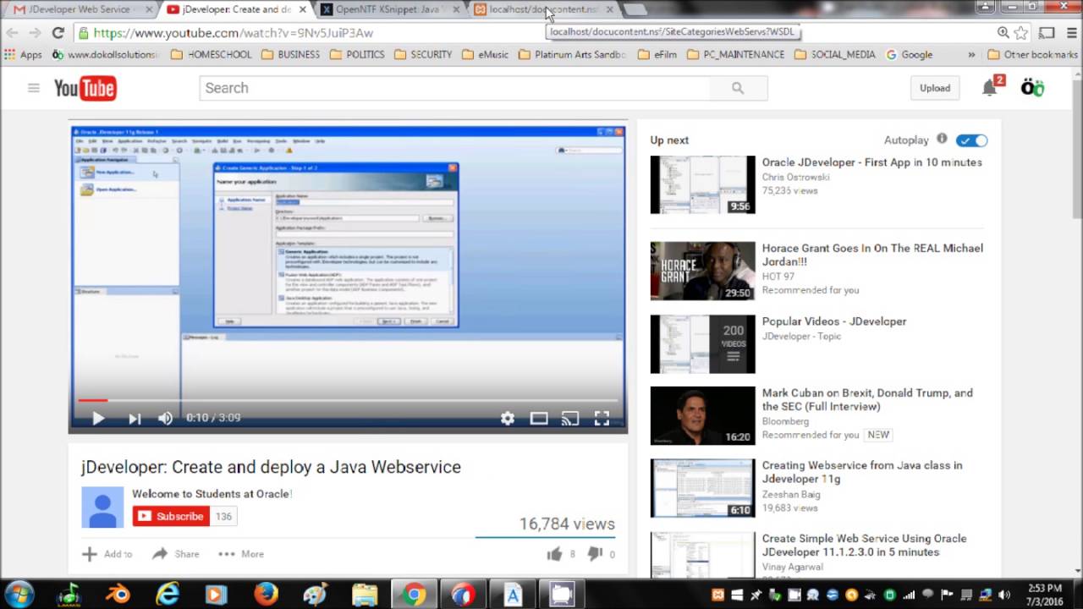The height and width of the screenshot is (609, 1083).
Task: Open Mark Cuan Brexit video thumbnail
Action: point(702,415)
